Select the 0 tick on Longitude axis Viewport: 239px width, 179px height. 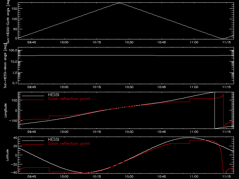pyautogui.click(x=16, y=110)
